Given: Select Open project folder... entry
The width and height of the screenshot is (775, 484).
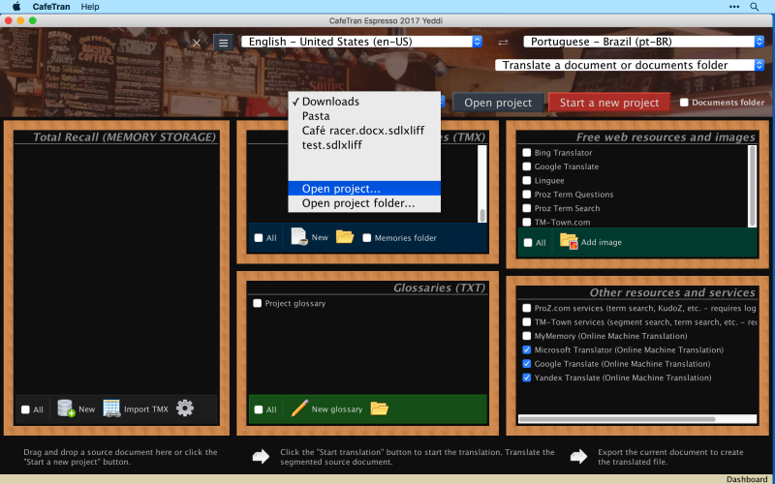Looking at the screenshot, I should click(364, 203).
